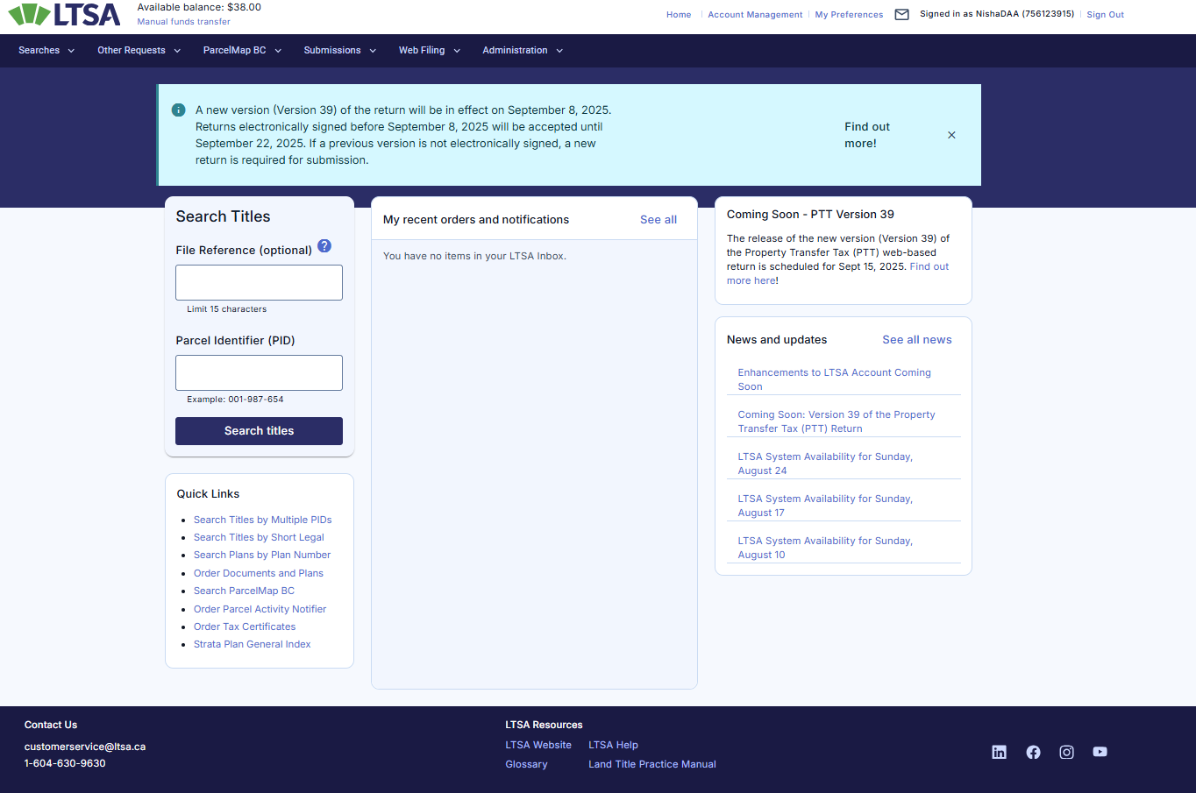Open Search Titles by Multiple PIDs link
The width and height of the screenshot is (1196, 793).
262,520
